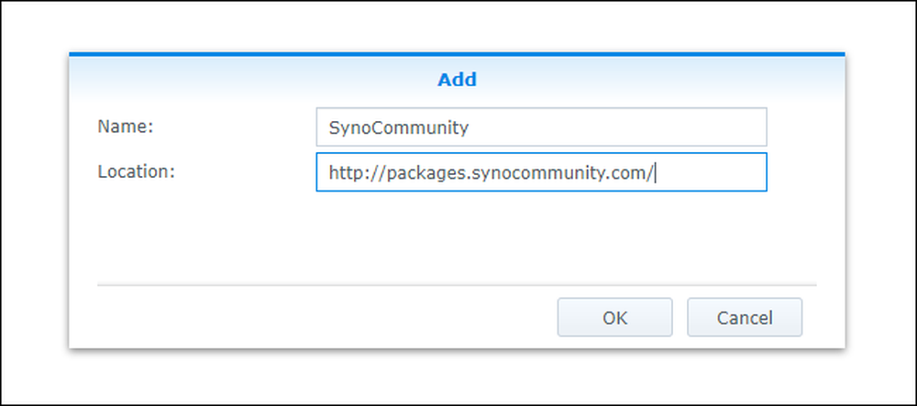This screenshot has height=406, width=917.
Task: Click the OK button
Action: point(614,317)
